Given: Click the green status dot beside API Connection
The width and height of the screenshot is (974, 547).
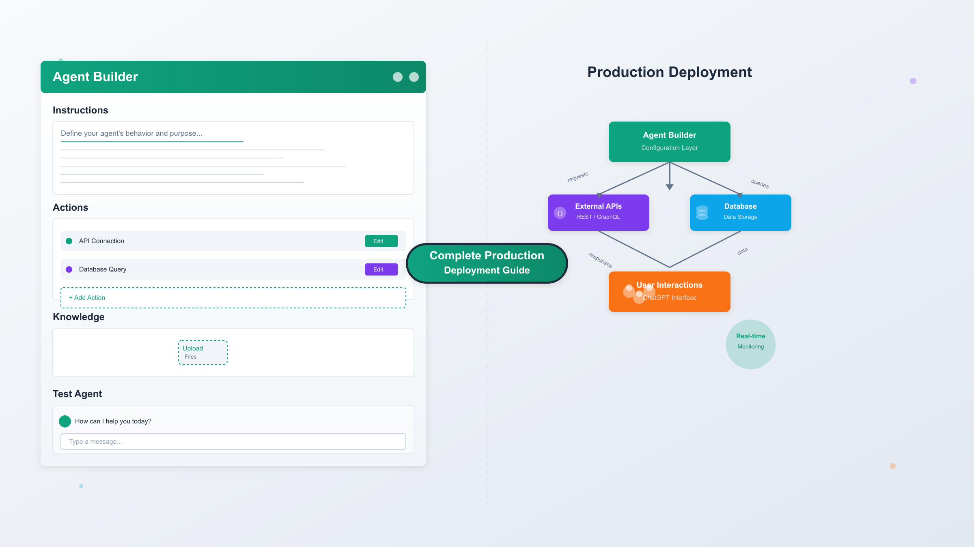Looking at the screenshot, I should click(69, 241).
